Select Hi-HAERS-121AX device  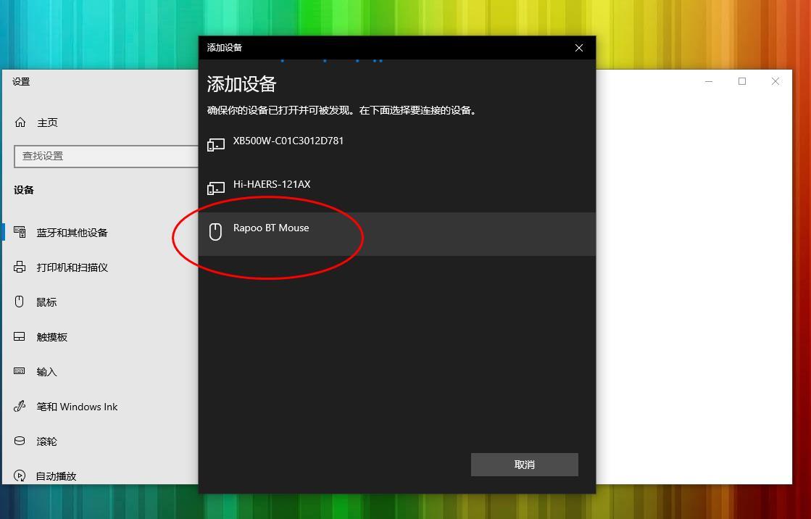click(396, 191)
